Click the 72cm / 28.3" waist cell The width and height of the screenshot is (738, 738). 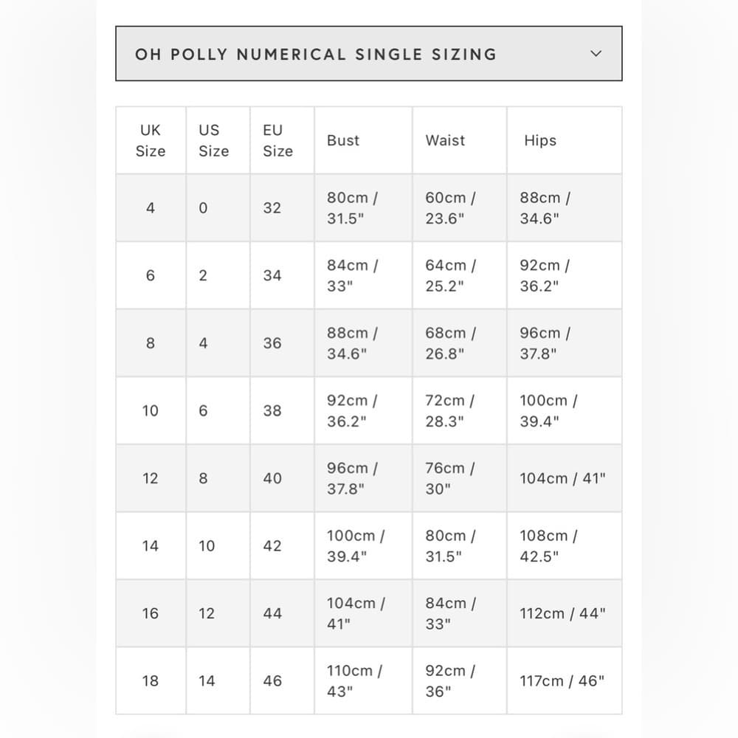click(x=459, y=410)
